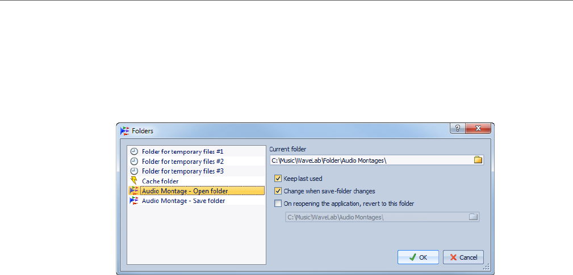Click clock icon beside temporary files #2

134,162
